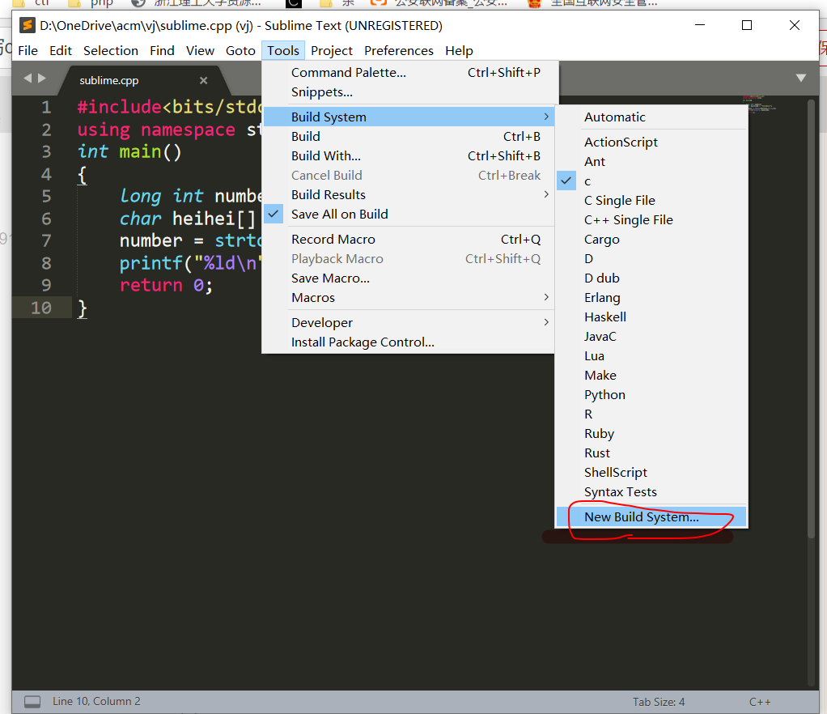Click the 'return 0;' code line
The height and width of the screenshot is (714, 827).
coord(166,286)
